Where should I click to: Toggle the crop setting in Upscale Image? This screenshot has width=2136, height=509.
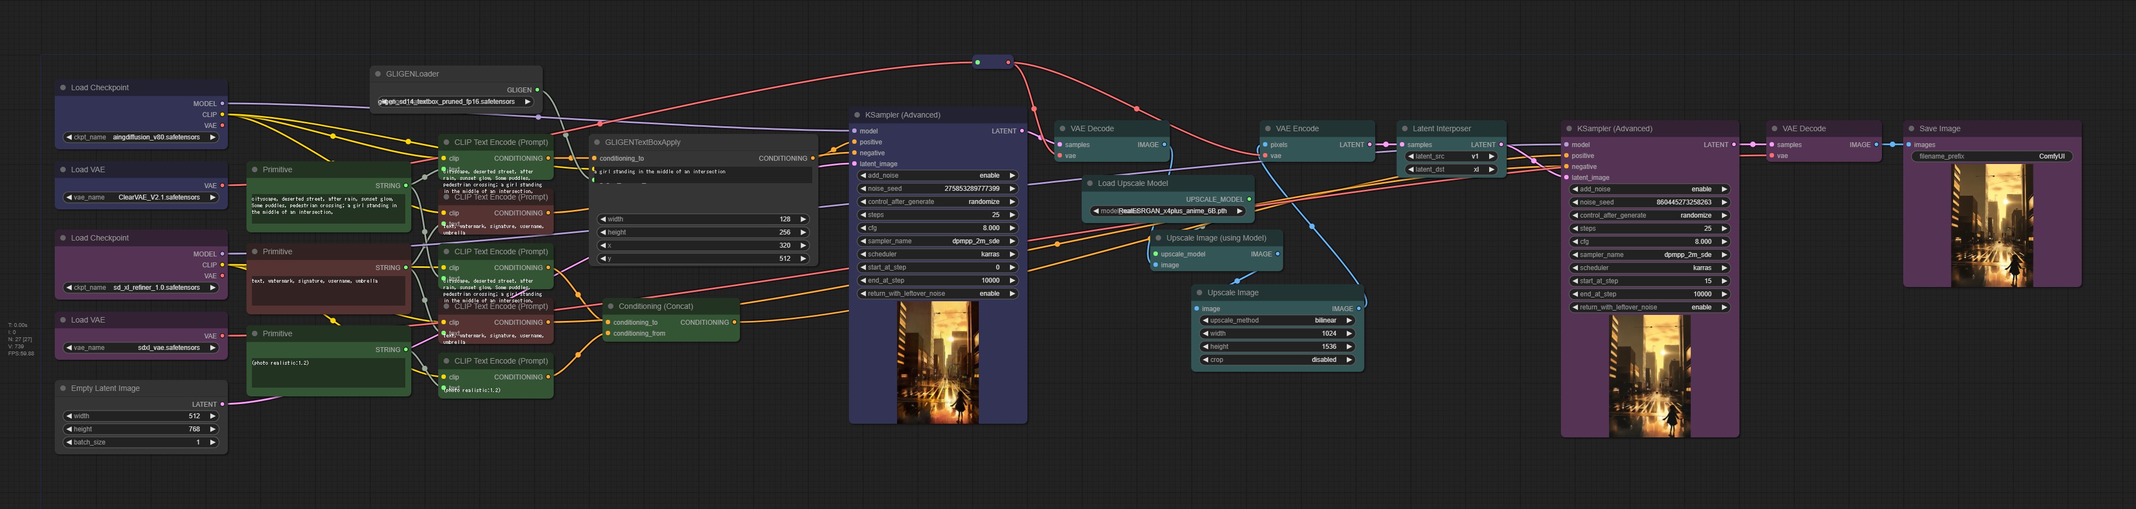tap(1277, 360)
